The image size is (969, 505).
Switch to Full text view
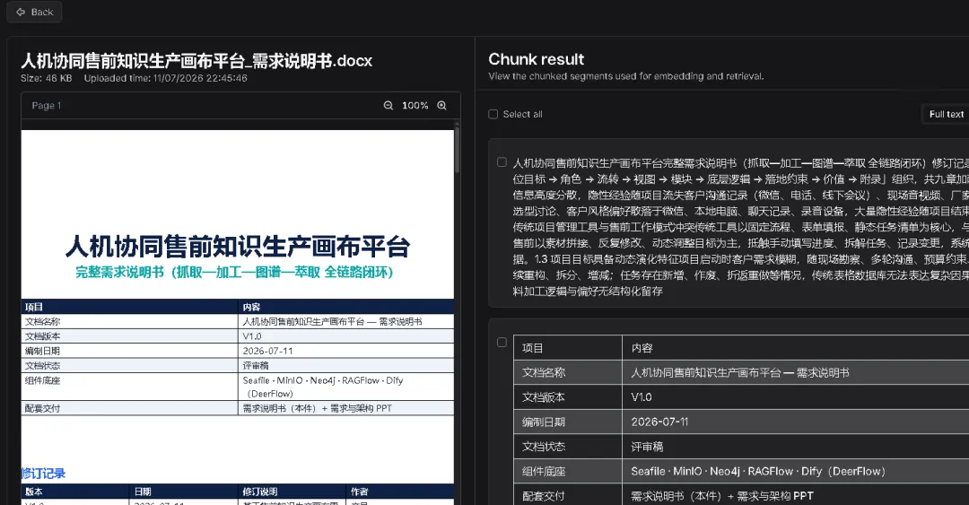coord(946,114)
